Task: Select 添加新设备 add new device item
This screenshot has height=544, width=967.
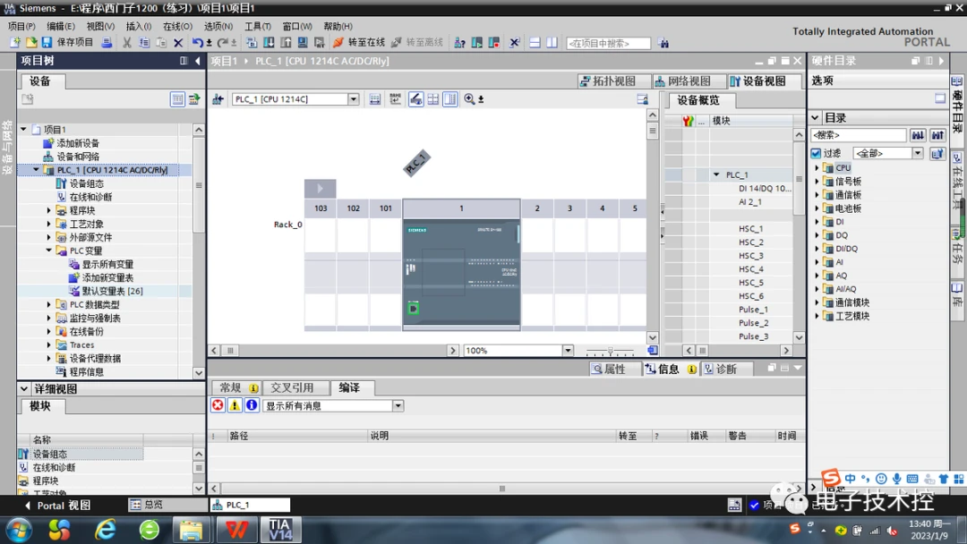Action: click(x=78, y=143)
